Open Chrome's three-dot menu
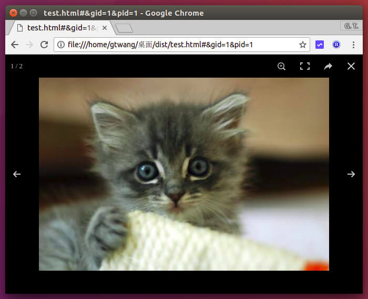 [x=353, y=45]
